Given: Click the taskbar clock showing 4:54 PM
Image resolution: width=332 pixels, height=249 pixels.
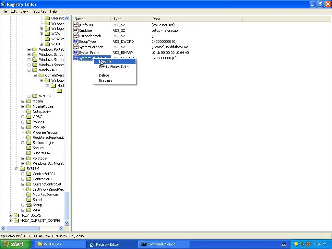Looking at the screenshot, I should 320,244.
